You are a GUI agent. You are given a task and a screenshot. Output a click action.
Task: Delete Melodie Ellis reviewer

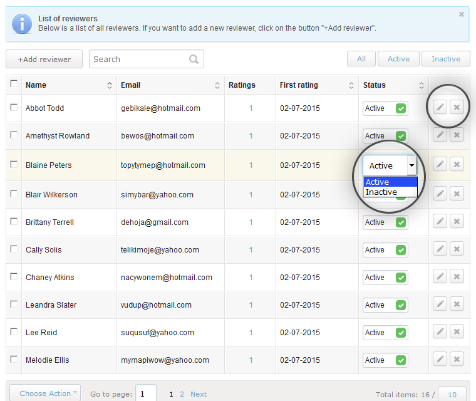click(x=457, y=359)
